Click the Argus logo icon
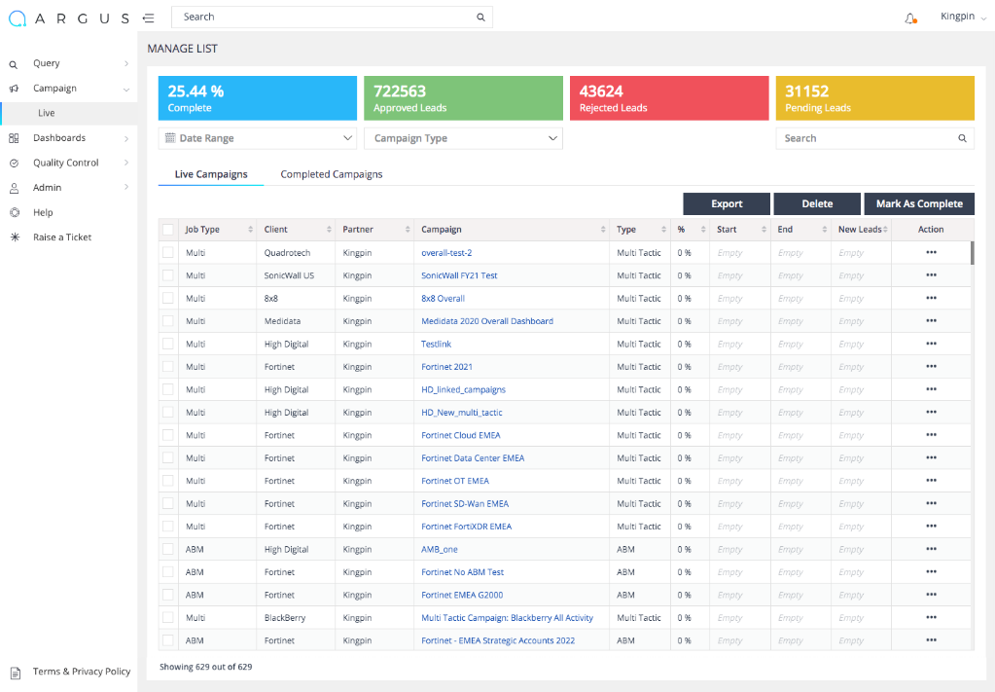 click(18, 18)
